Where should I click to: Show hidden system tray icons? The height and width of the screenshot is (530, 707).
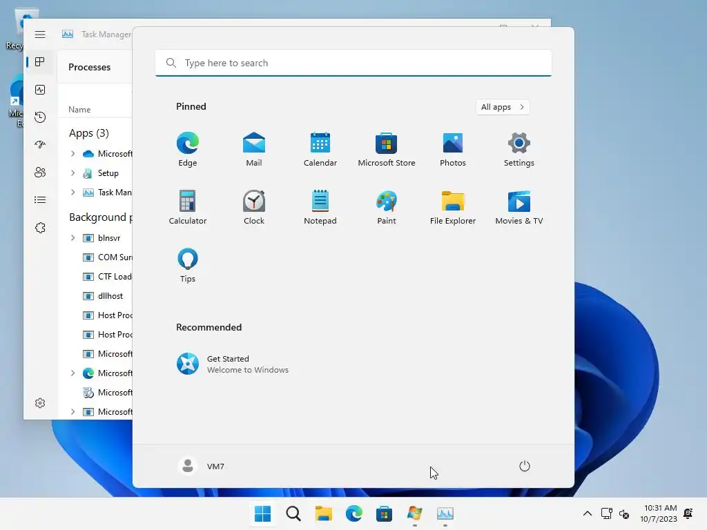pos(588,513)
